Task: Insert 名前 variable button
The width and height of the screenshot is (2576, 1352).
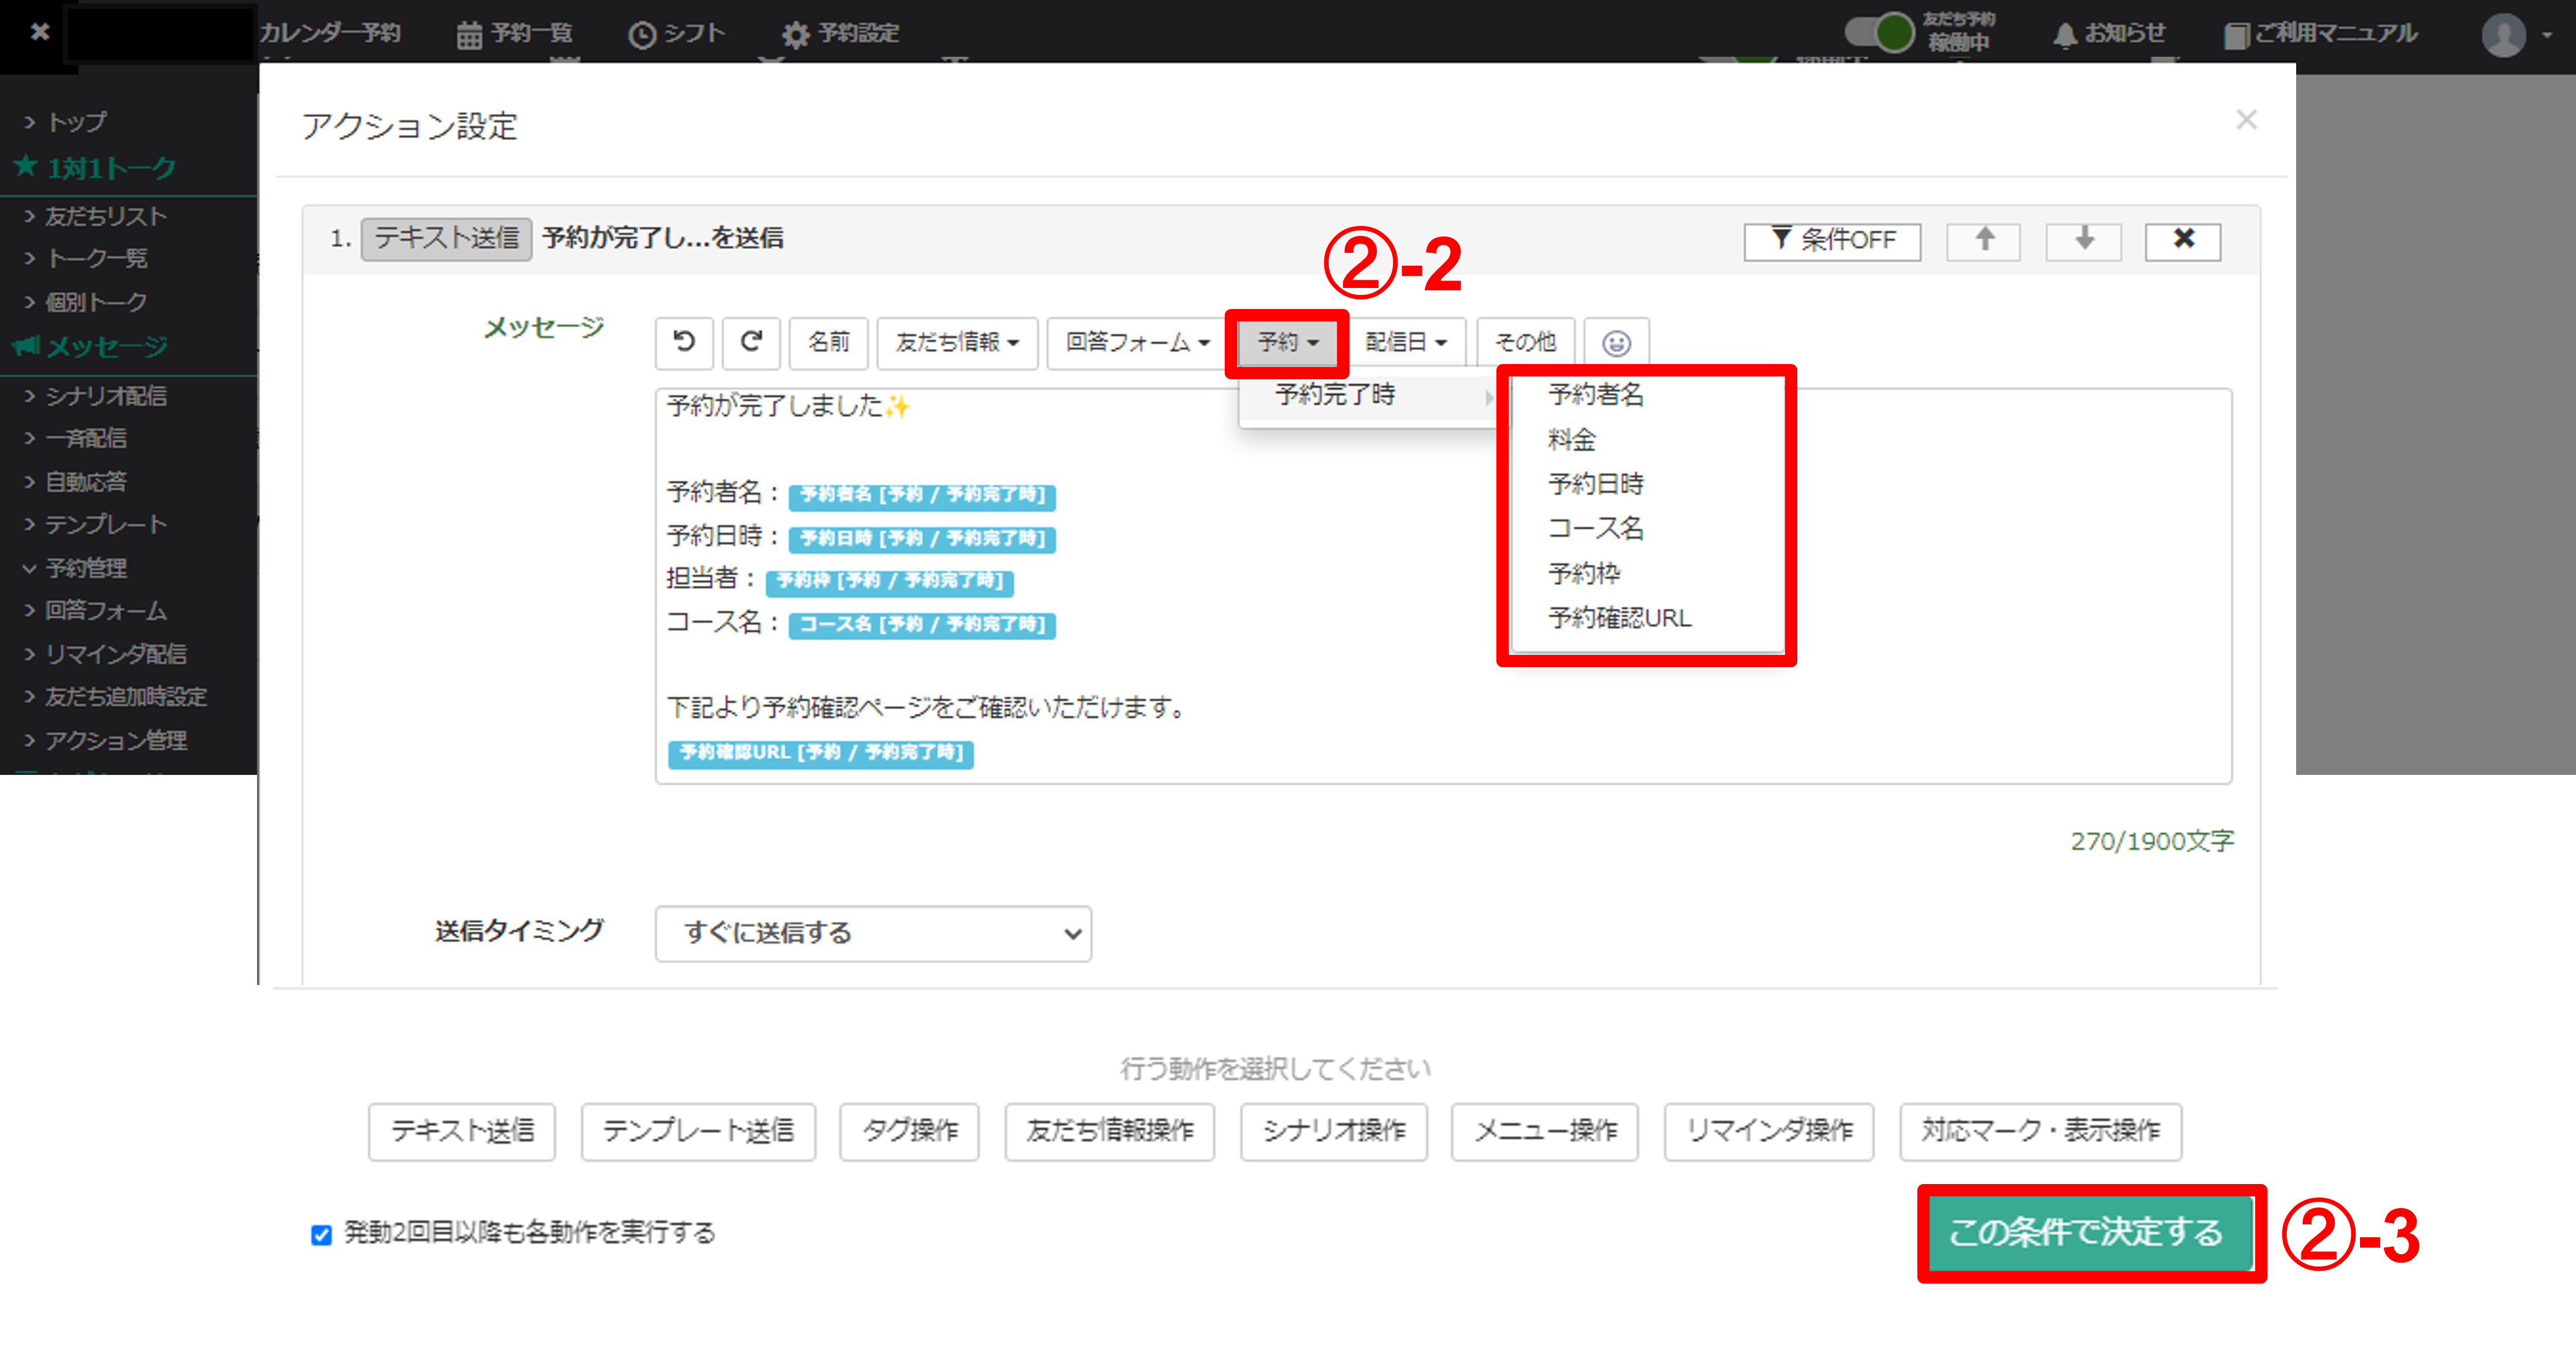Action: coord(828,343)
